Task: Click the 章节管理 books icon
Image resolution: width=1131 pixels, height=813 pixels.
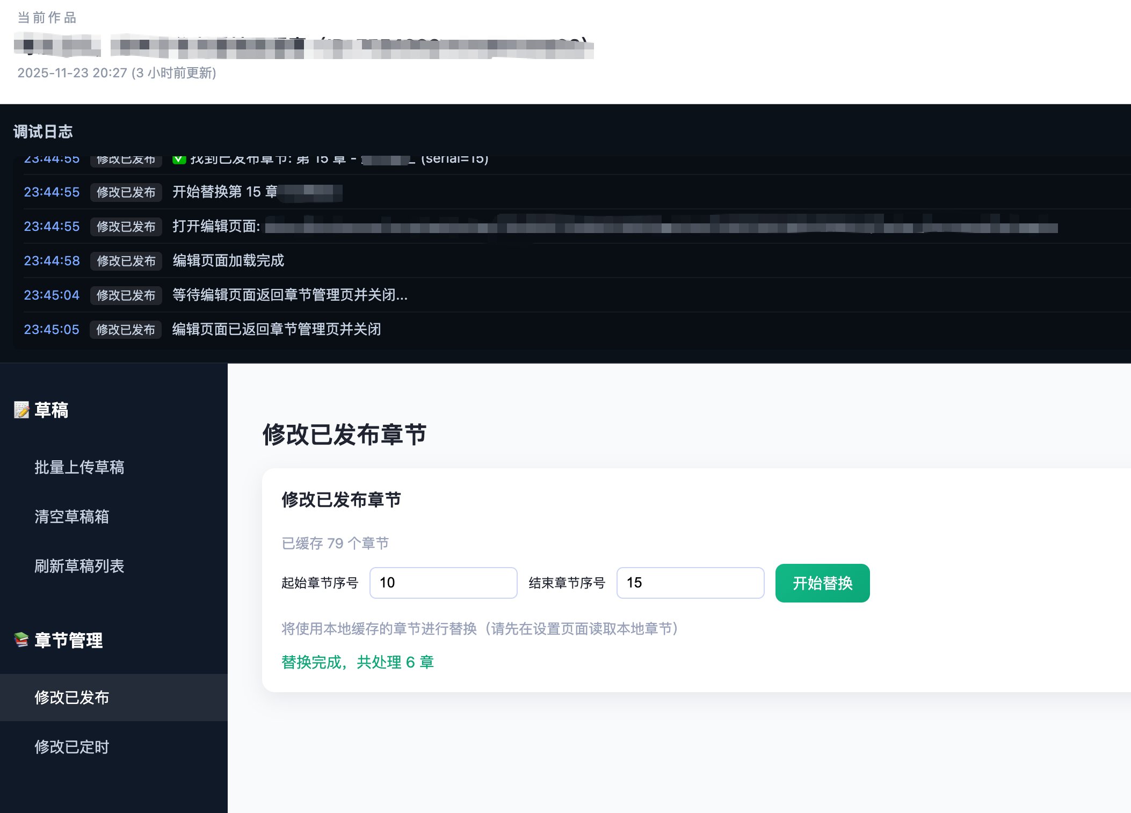Action: (x=20, y=640)
